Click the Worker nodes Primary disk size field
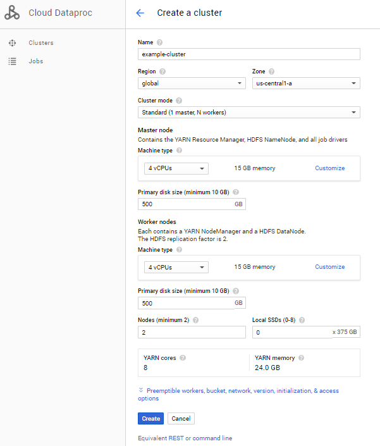The width and height of the screenshot is (380, 446). [192, 303]
